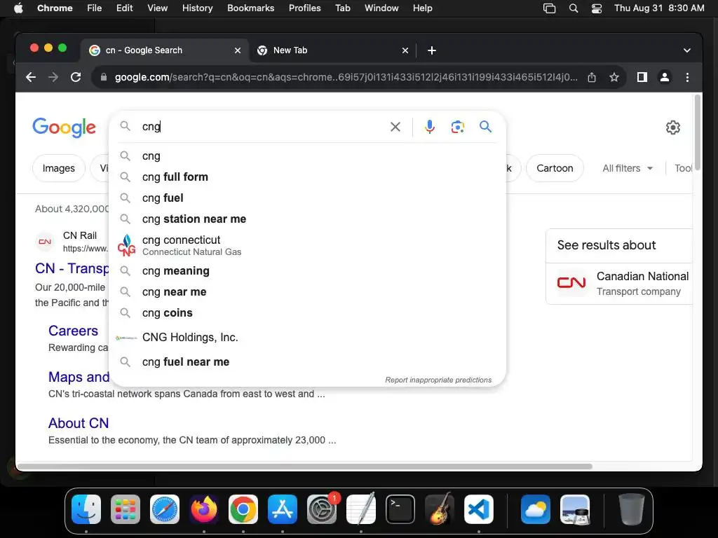Open Visual Studio Code from dock
Screen dimensions: 718x538
479,509
